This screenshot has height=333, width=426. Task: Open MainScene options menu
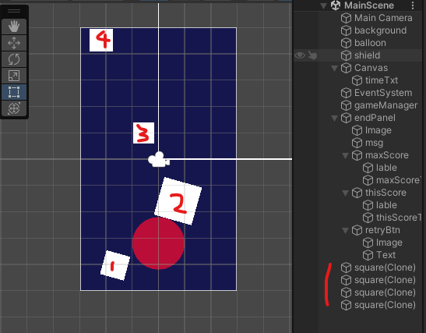click(413, 5)
